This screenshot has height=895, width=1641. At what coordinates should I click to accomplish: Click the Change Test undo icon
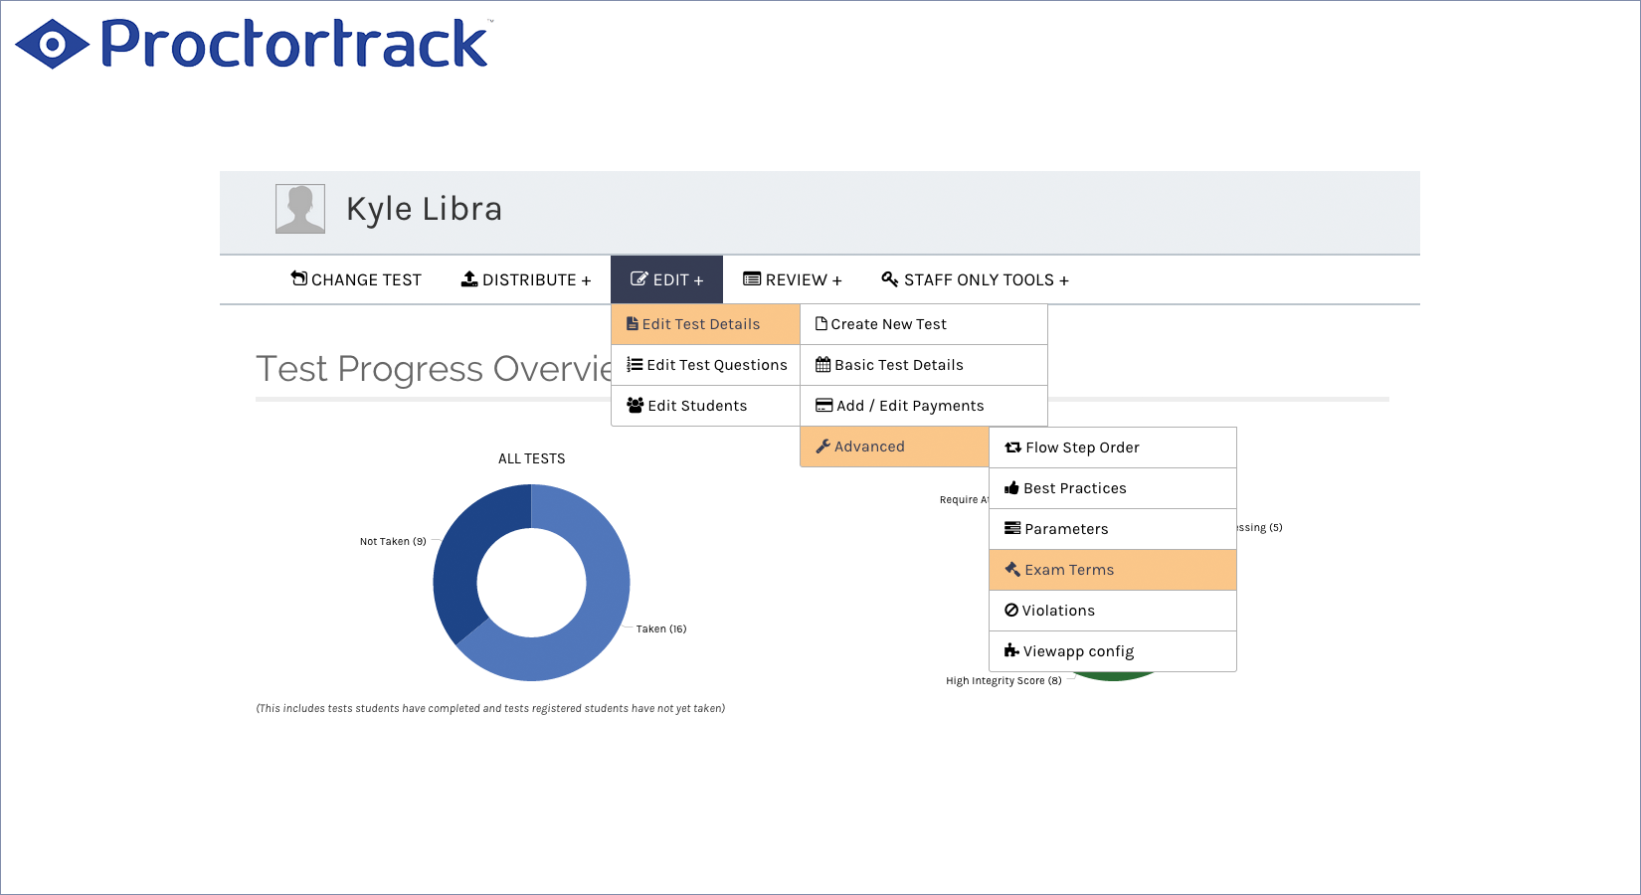coord(298,278)
